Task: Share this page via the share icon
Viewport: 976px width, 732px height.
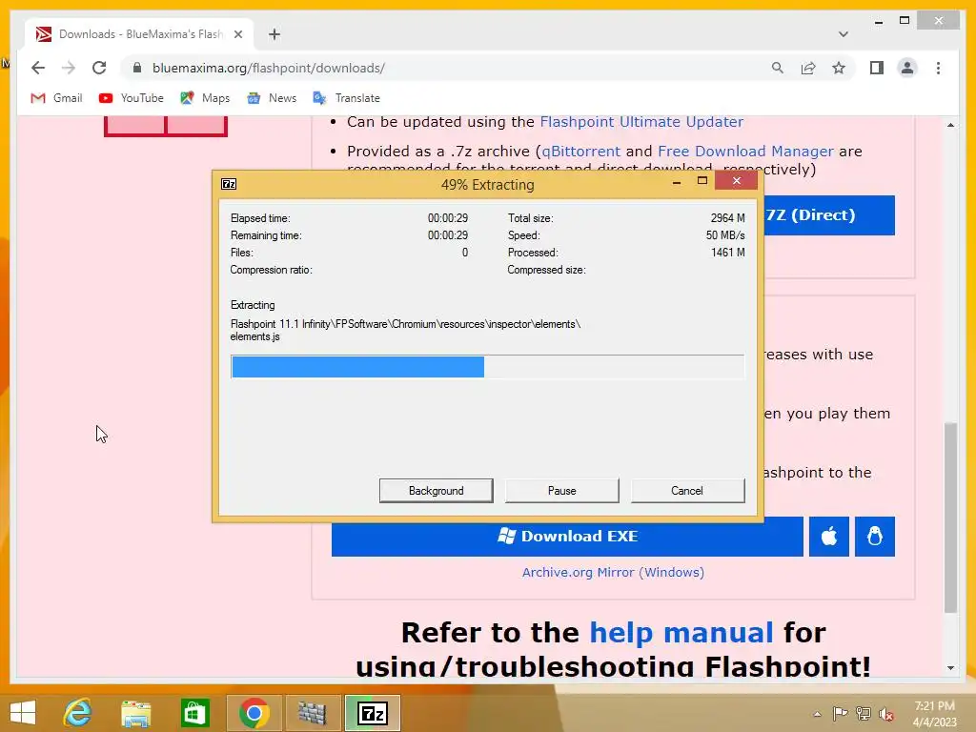Action: click(808, 68)
